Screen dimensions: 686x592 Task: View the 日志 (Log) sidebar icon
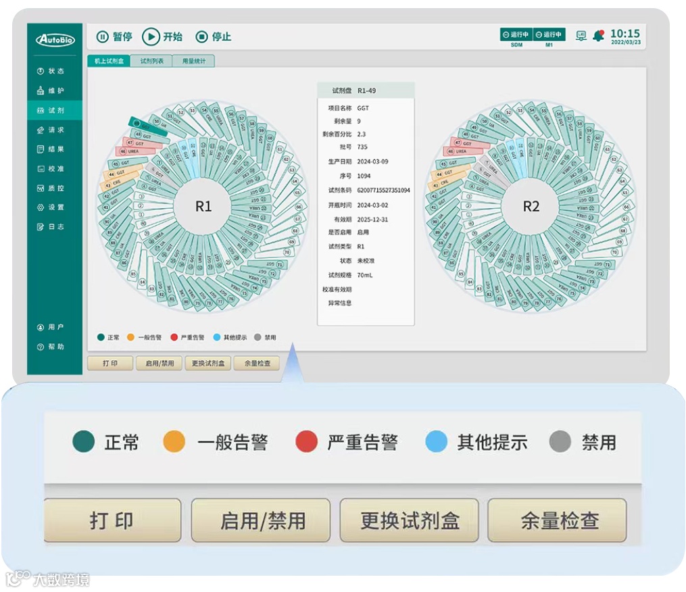39,224
